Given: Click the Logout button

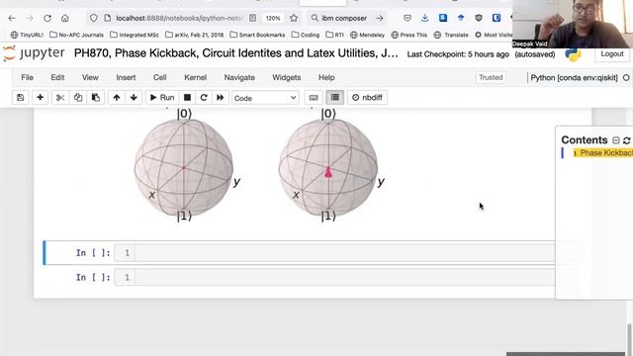Looking at the screenshot, I should pos(612,53).
